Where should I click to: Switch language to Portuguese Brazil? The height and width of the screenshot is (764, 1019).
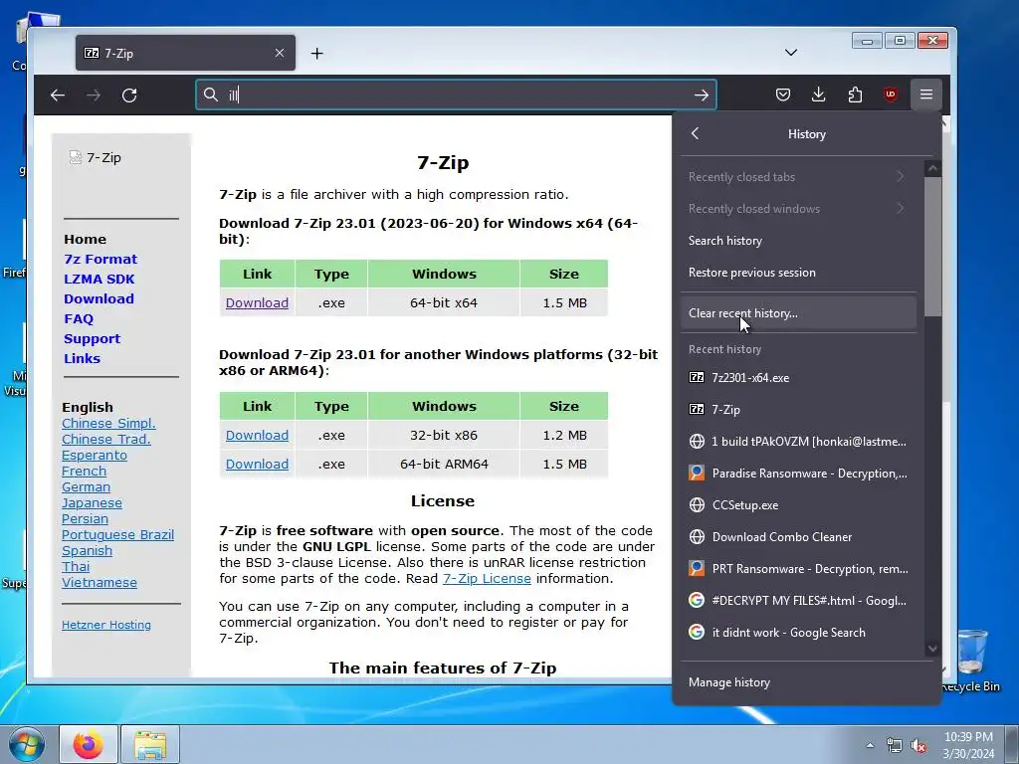point(117,534)
